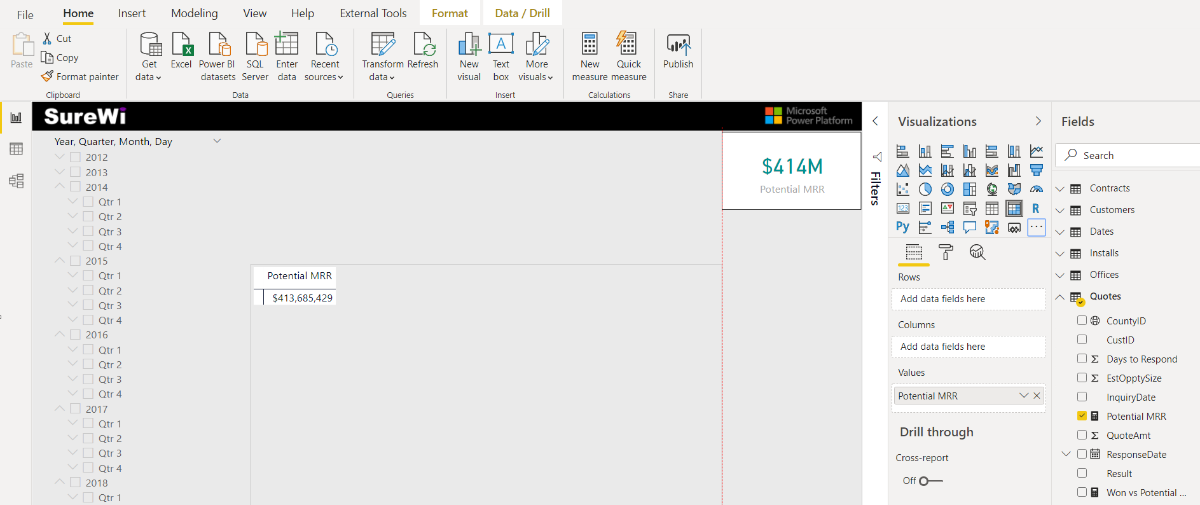Check the Result field
Image resolution: width=1200 pixels, height=505 pixels.
pos(1082,473)
